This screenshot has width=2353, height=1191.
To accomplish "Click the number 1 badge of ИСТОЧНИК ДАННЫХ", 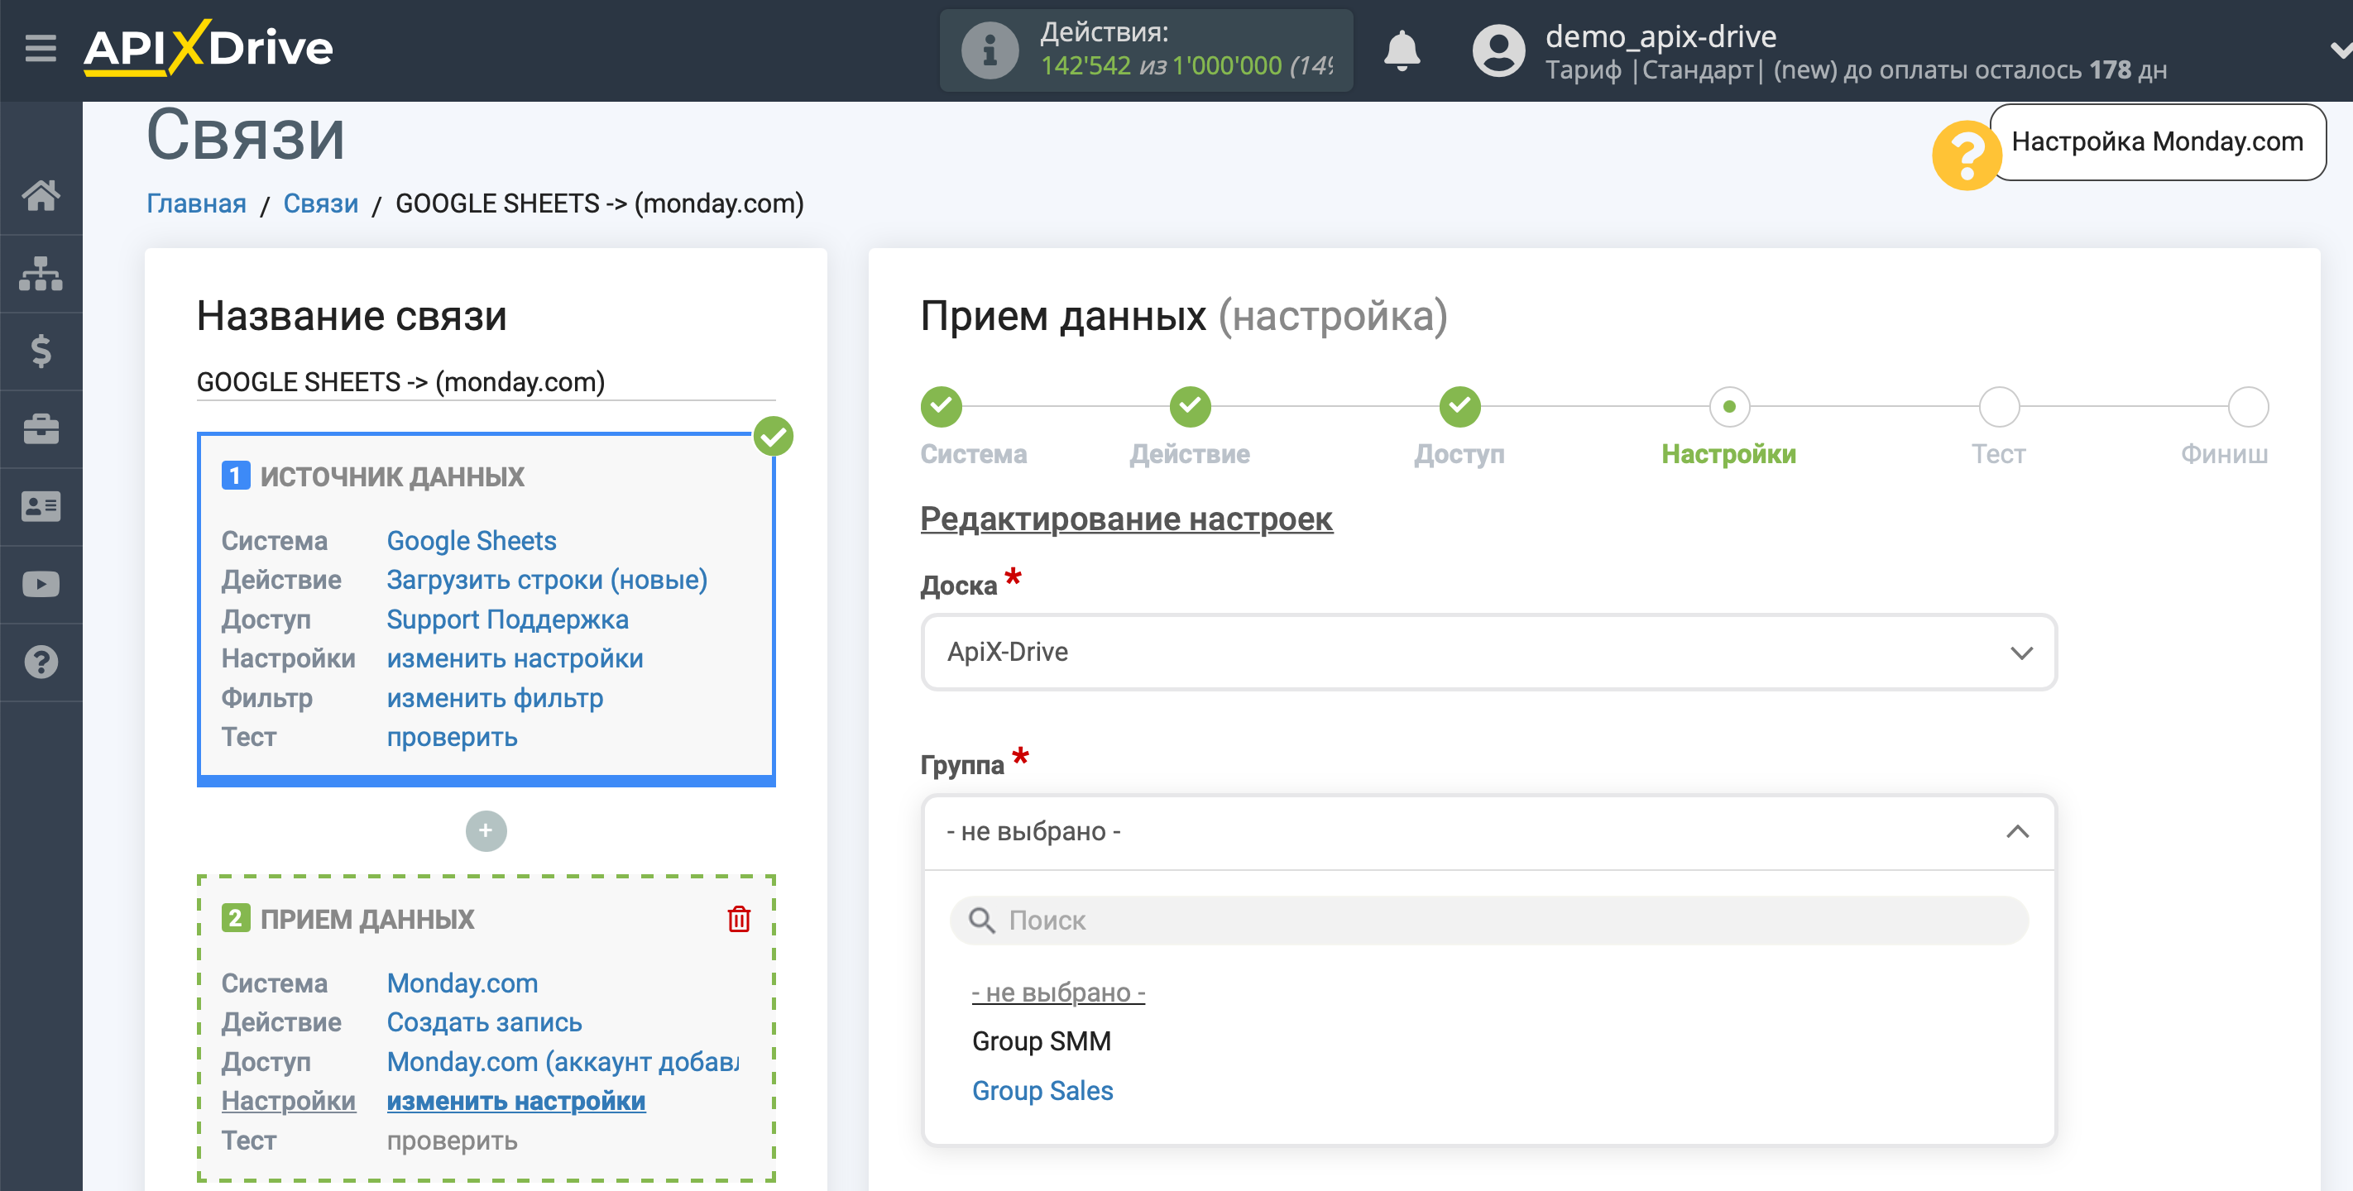I will pyautogui.click(x=235, y=476).
